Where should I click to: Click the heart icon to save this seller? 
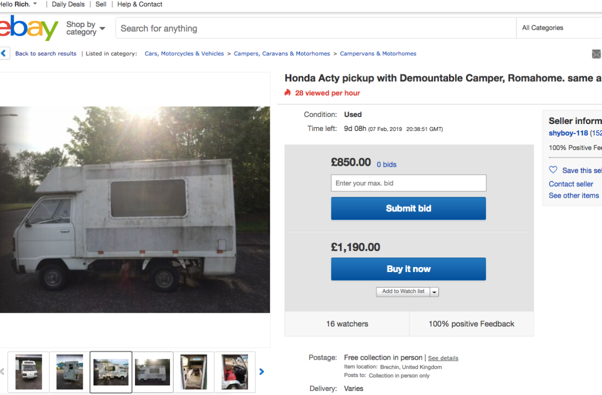[x=553, y=170]
